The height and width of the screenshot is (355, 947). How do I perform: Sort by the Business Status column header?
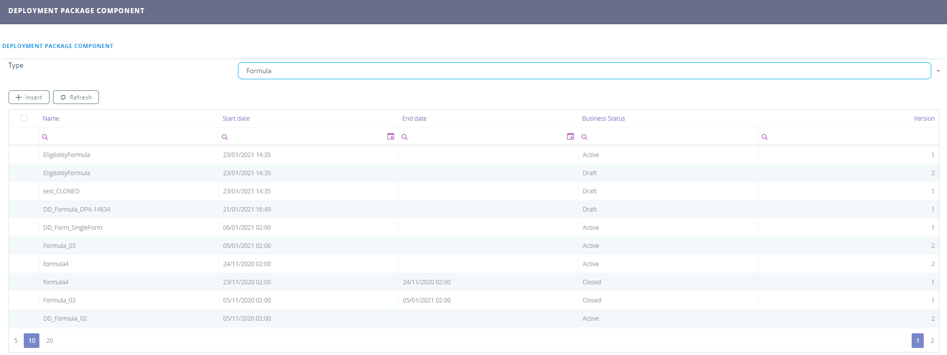click(603, 119)
